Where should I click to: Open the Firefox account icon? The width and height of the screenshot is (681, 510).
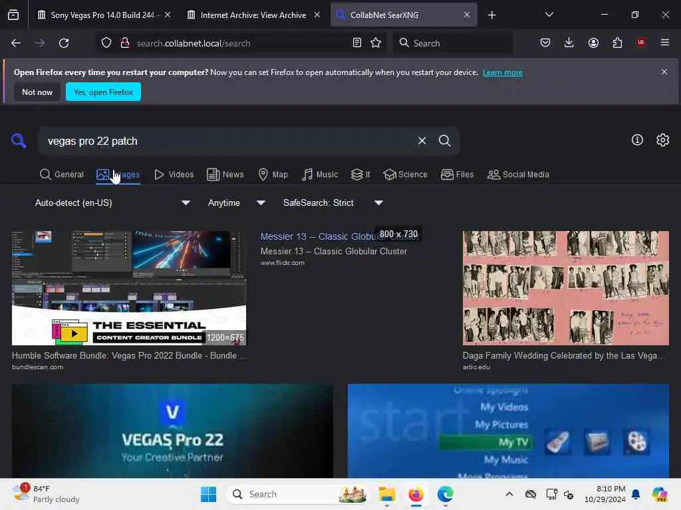click(x=593, y=42)
